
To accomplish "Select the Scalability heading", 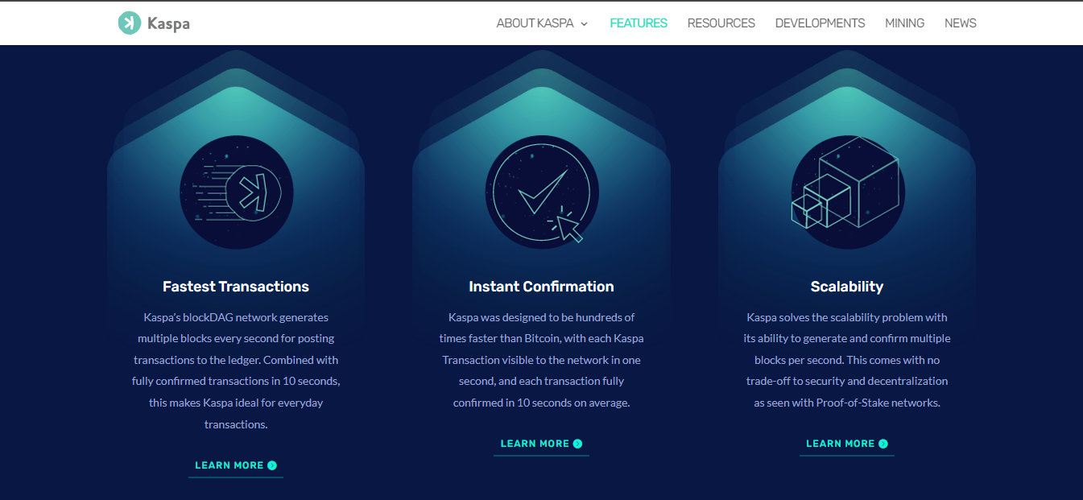I will point(847,287).
